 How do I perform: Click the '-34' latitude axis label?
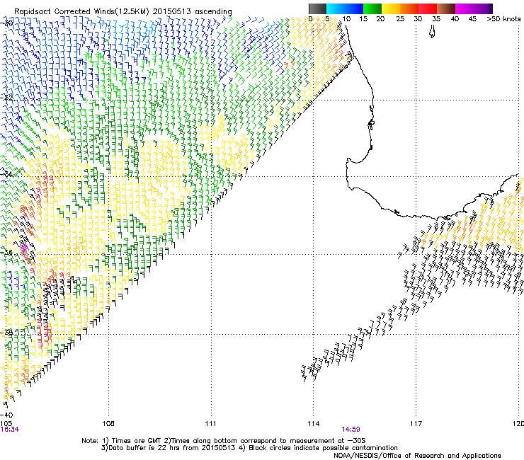pyautogui.click(x=6, y=174)
